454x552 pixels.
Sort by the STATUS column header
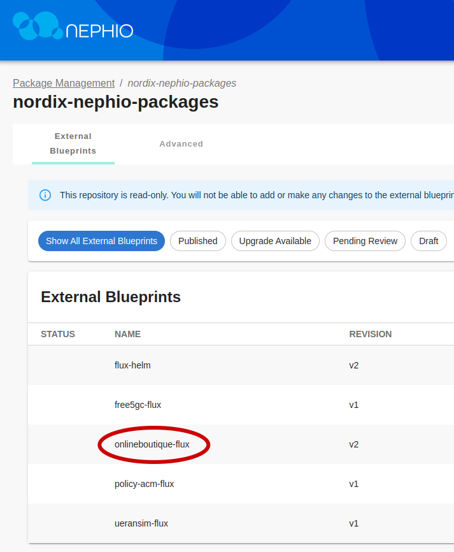pyautogui.click(x=58, y=334)
